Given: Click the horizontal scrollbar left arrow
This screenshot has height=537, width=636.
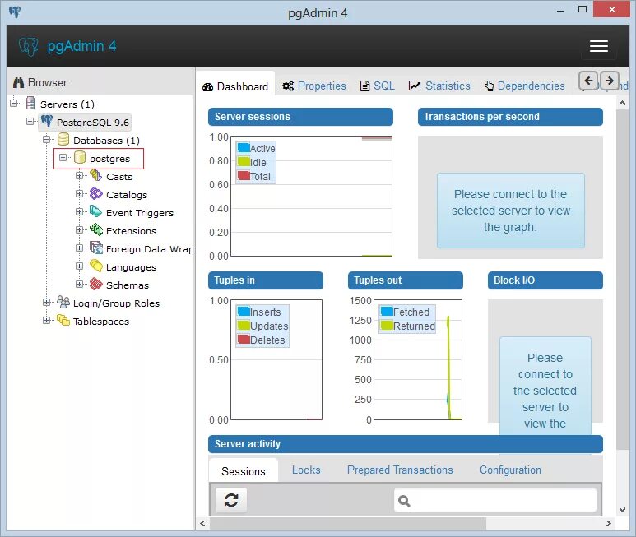Looking at the screenshot, I should [202, 523].
